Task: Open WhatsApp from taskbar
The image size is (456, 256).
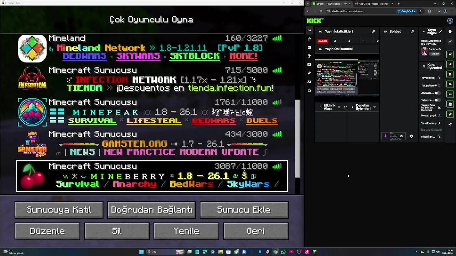Action: click(283, 252)
